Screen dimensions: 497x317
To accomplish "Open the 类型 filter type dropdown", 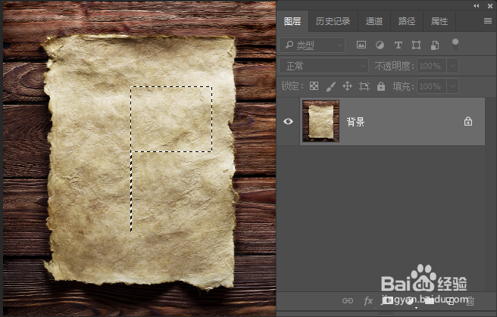I will click(312, 45).
